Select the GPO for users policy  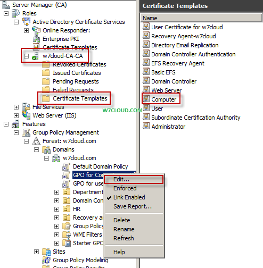88,183
